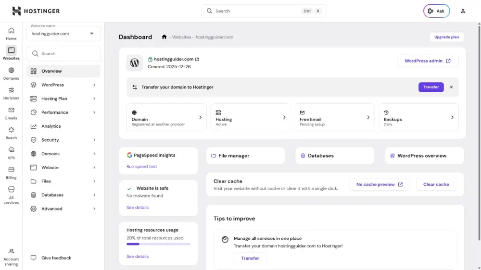This screenshot has height=270, width=481.
Task: Click No cache preview button
Action: pyautogui.click(x=380, y=184)
